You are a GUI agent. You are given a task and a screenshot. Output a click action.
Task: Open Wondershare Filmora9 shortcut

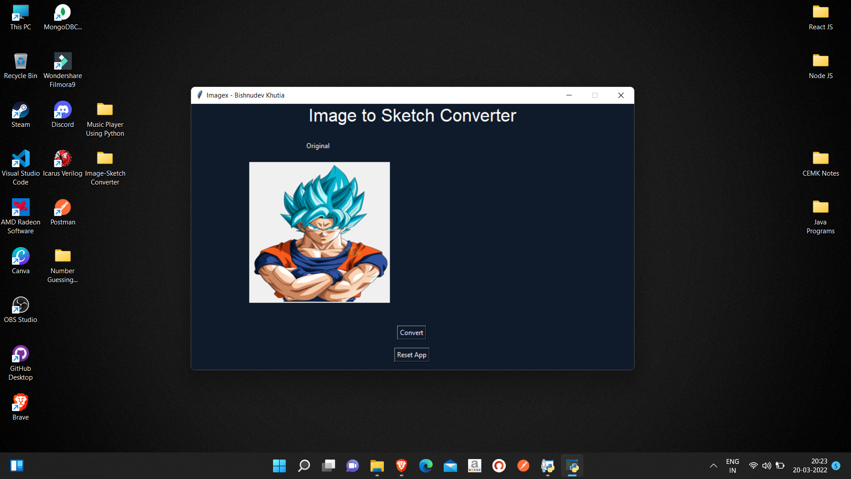(62, 69)
